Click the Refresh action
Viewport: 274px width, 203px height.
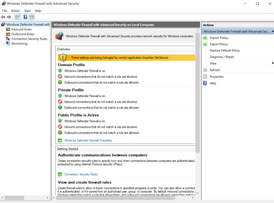tap(215, 70)
